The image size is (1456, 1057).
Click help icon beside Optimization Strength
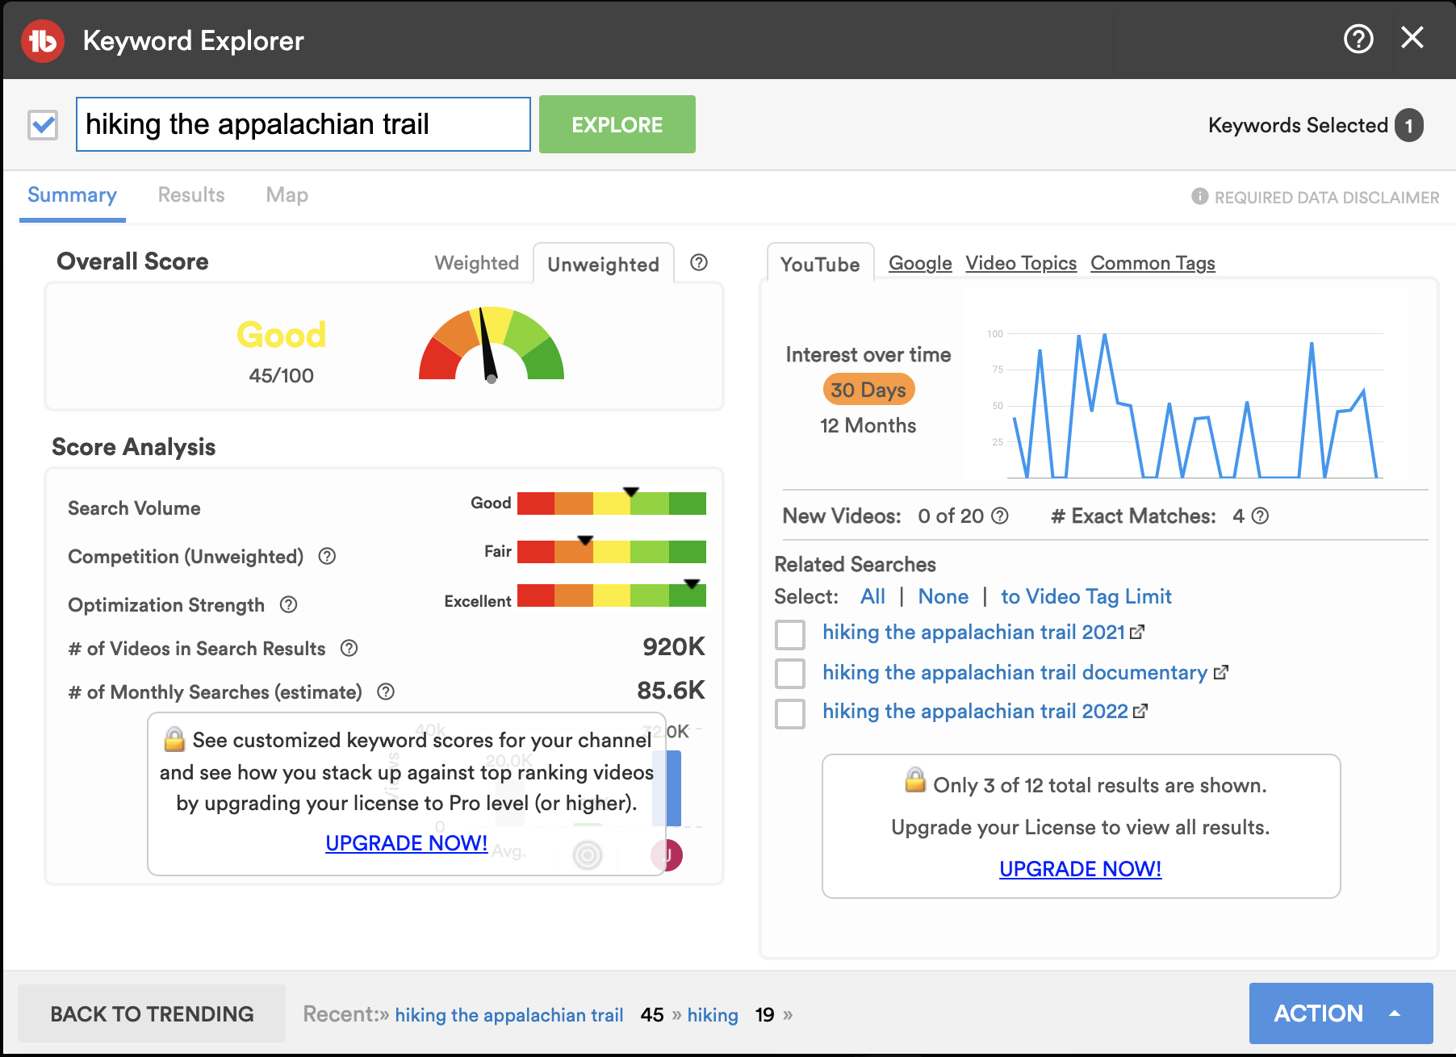[x=288, y=605]
